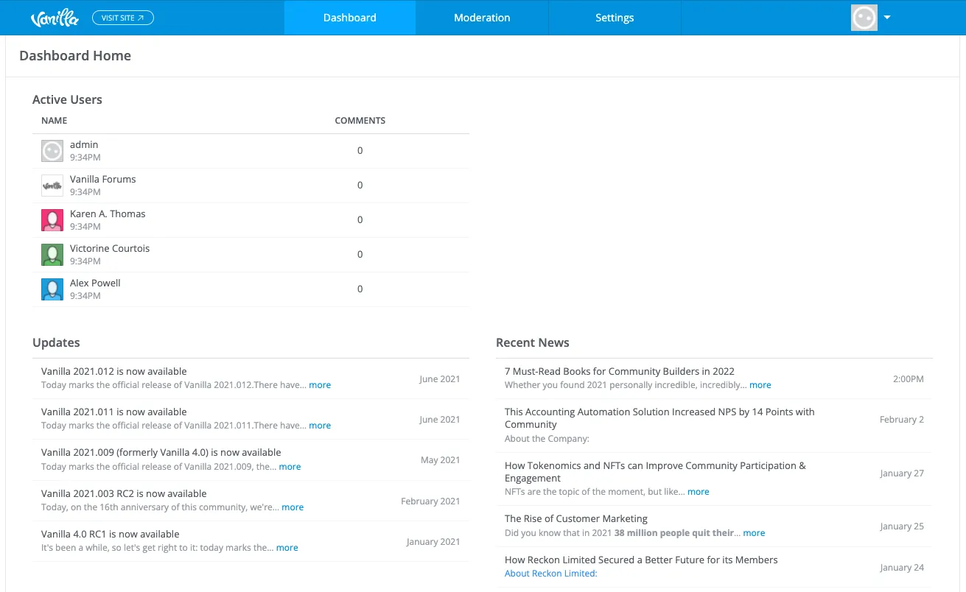Open 'Vanilla 2021.012 is now available' title
The height and width of the screenshot is (592, 966).
pyautogui.click(x=114, y=372)
